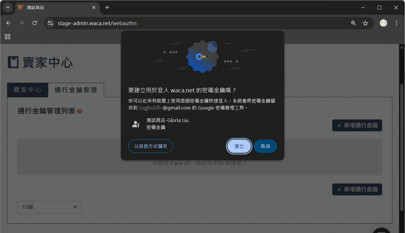This screenshot has height=233, width=405.
Task: Click the browser back arrow
Action: tap(9, 23)
